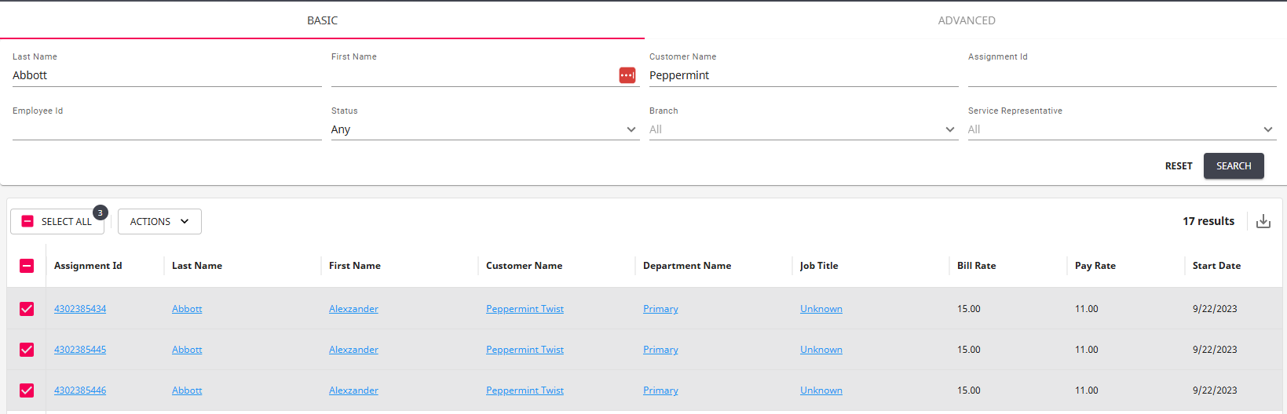Open Peppermint Twist link in row 4302385446
Viewport: 1287px width, 414px height.
525,390
